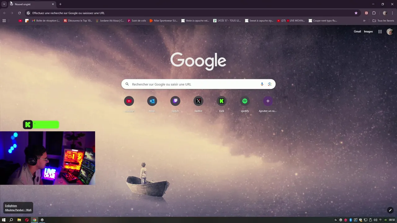Image resolution: width=397 pixels, height=223 pixels.
Task: Open the YouTube bookmark icon
Action: [x=20, y=21]
